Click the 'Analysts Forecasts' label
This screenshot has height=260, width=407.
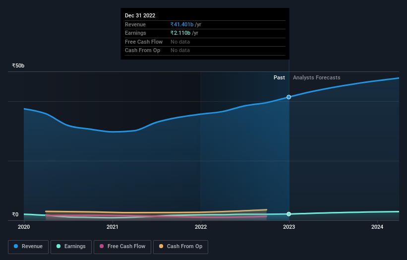tap(316, 77)
